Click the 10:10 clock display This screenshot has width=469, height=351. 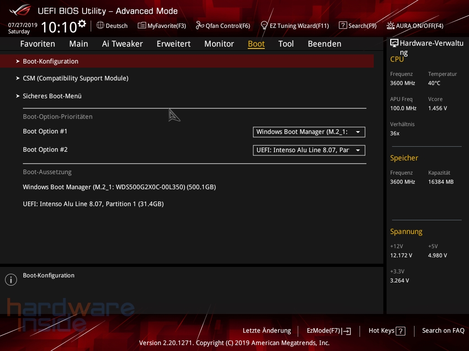pos(59,27)
